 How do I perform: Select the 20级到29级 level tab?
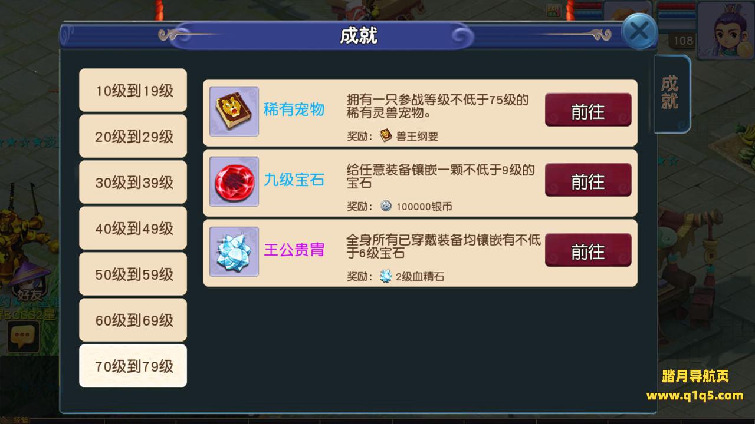coord(133,136)
